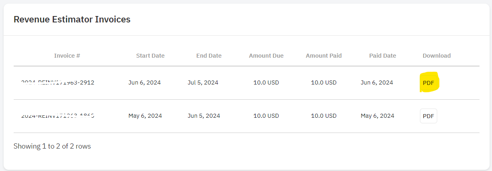492x171 pixels.
Task: Sort by Paid Date column header
Action: click(382, 56)
